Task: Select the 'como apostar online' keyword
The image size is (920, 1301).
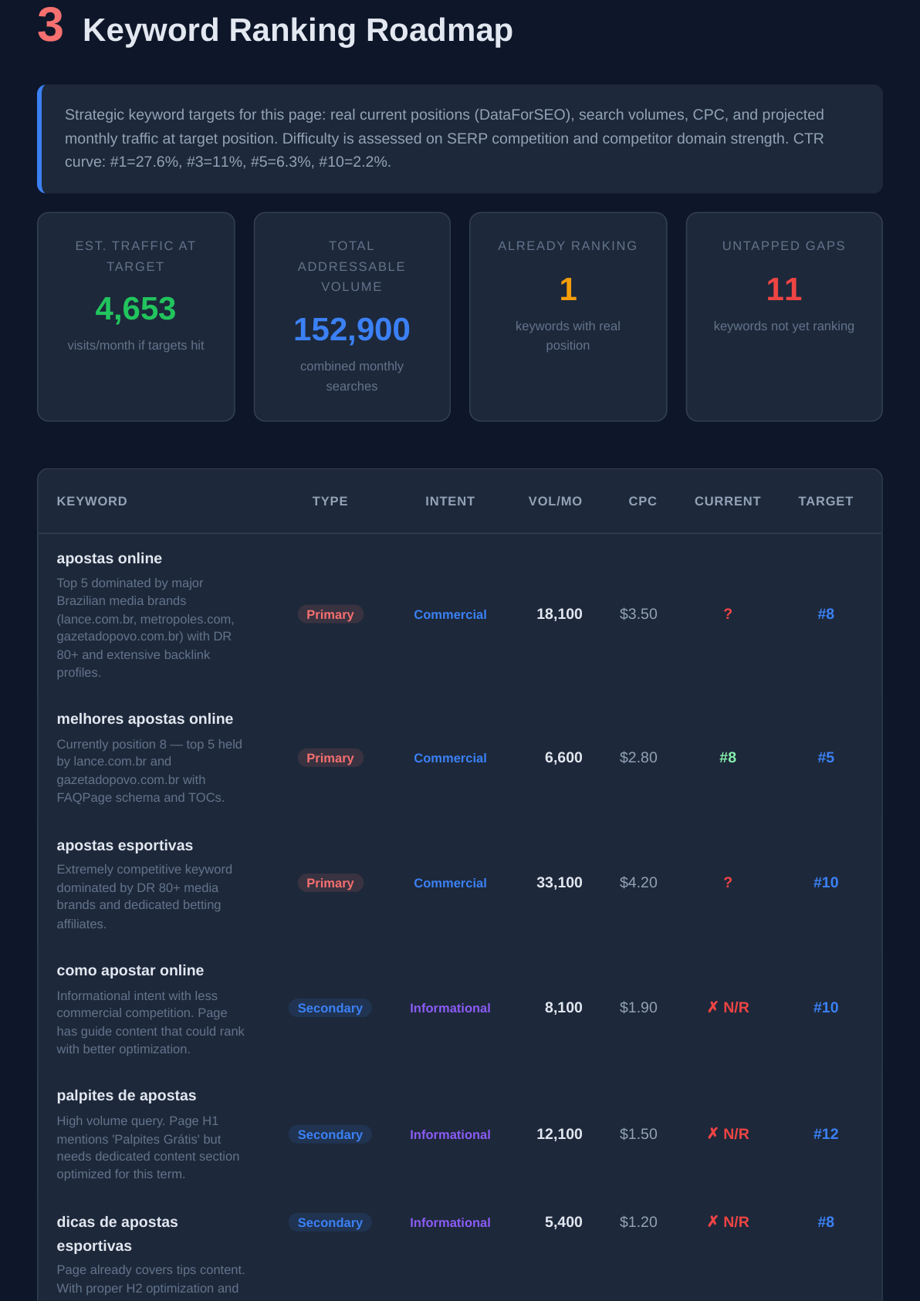Action: [x=130, y=970]
